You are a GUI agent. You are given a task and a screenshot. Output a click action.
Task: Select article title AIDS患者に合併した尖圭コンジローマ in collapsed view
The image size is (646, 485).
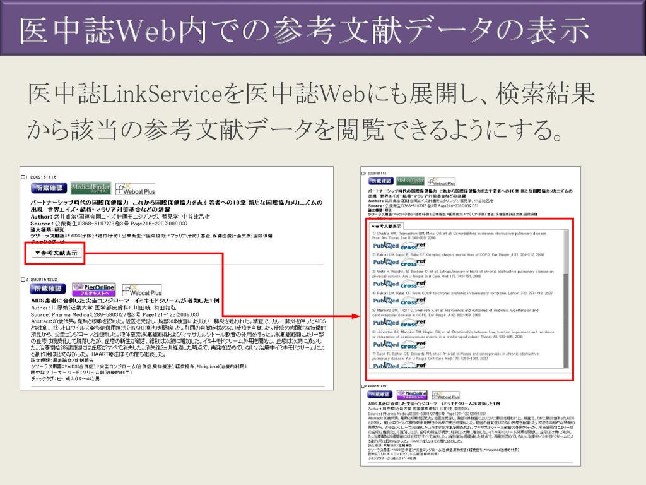coord(126,301)
